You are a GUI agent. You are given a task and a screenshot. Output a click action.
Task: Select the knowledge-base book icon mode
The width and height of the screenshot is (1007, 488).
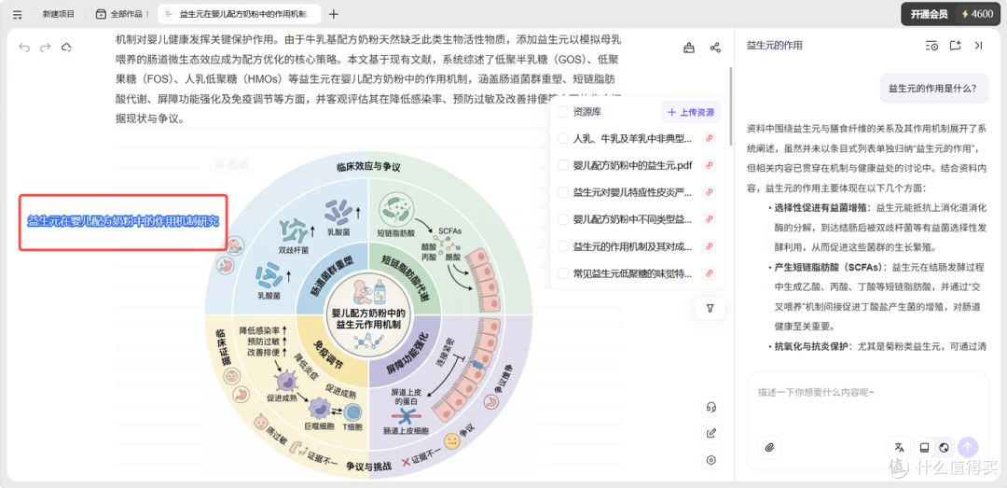click(x=923, y=448)
